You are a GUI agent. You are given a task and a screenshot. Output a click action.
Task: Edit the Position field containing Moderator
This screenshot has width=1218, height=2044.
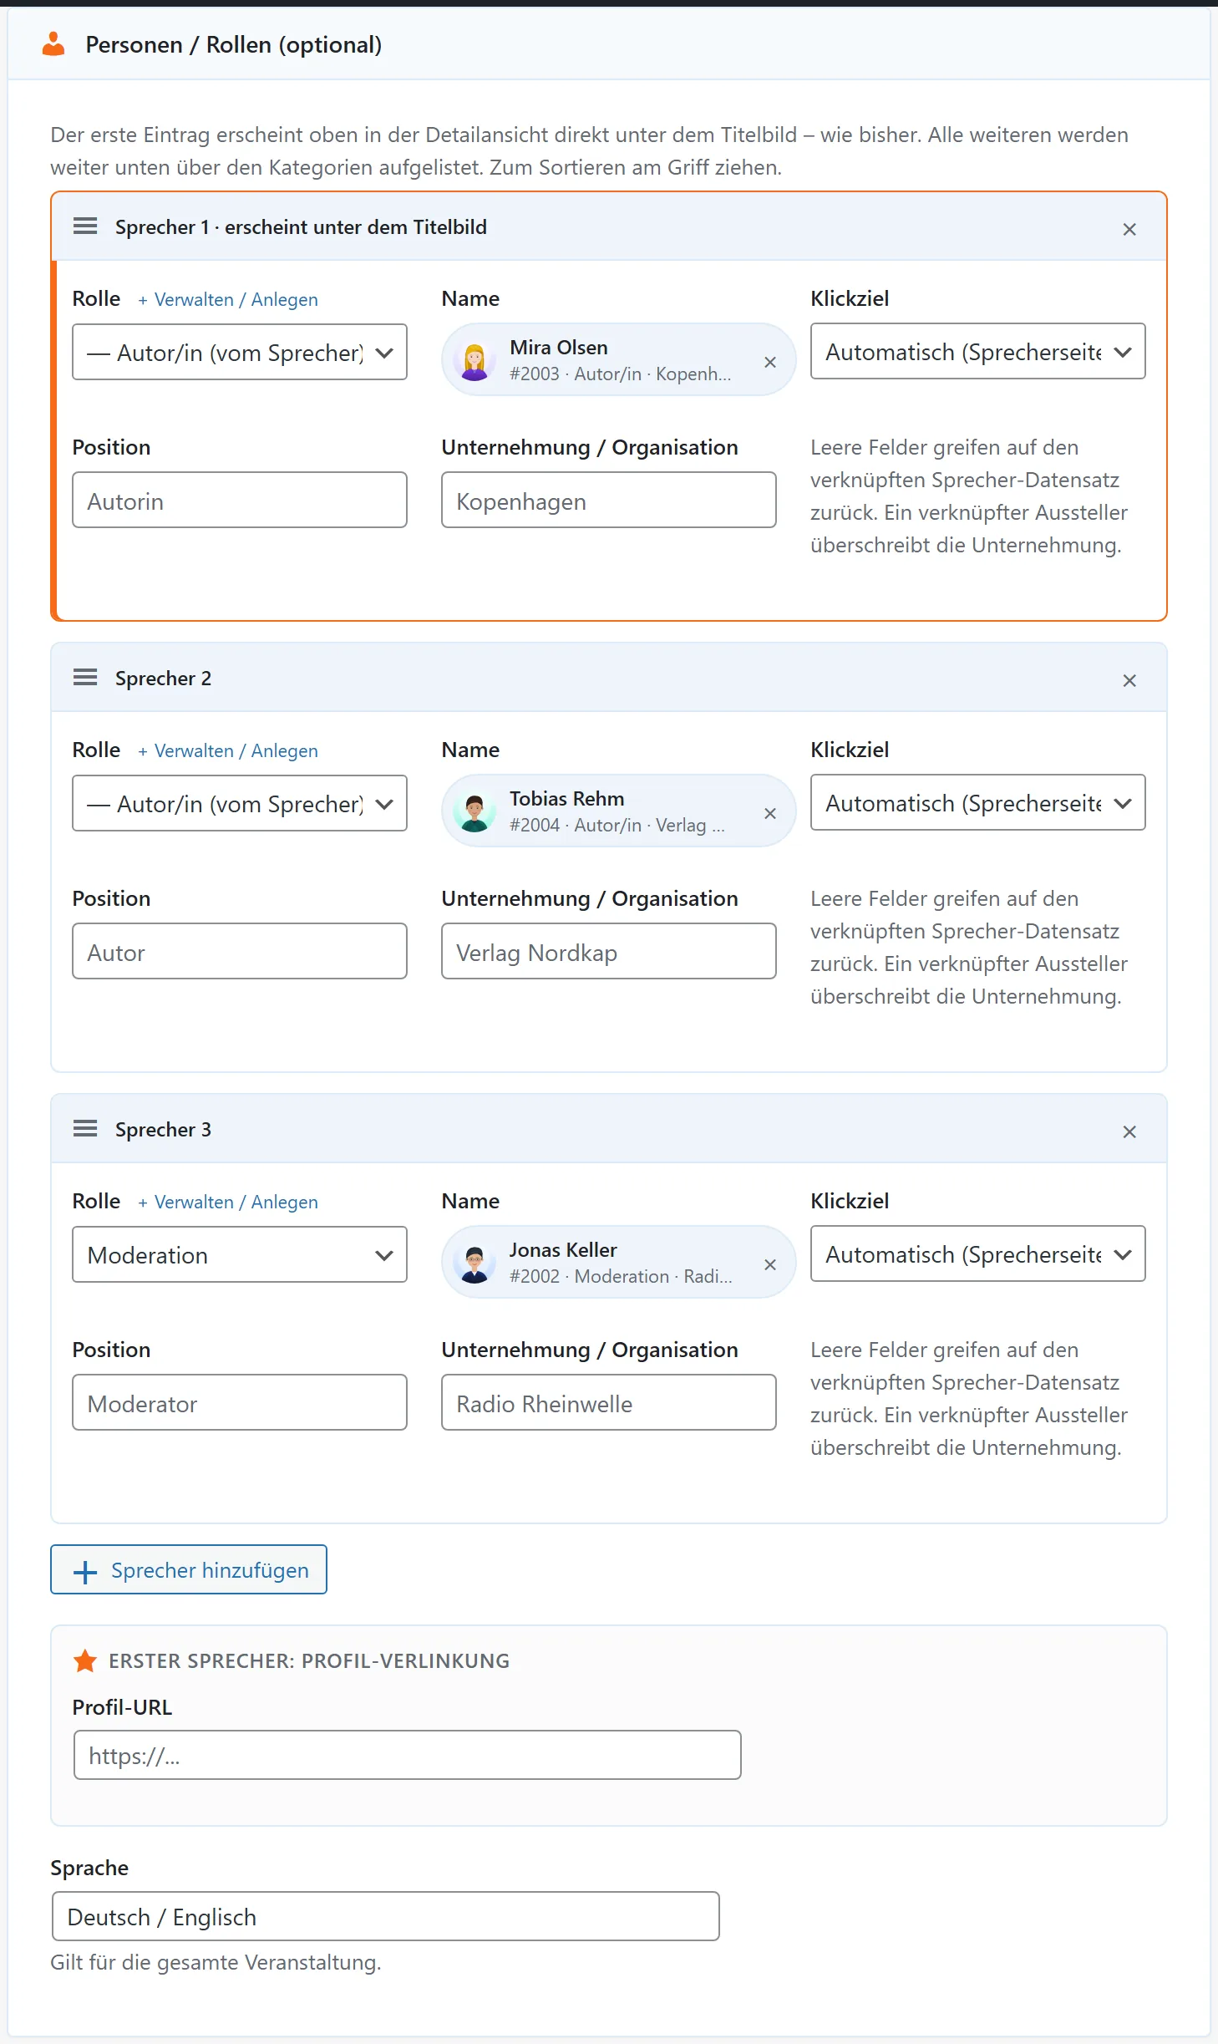[240, 1402]
